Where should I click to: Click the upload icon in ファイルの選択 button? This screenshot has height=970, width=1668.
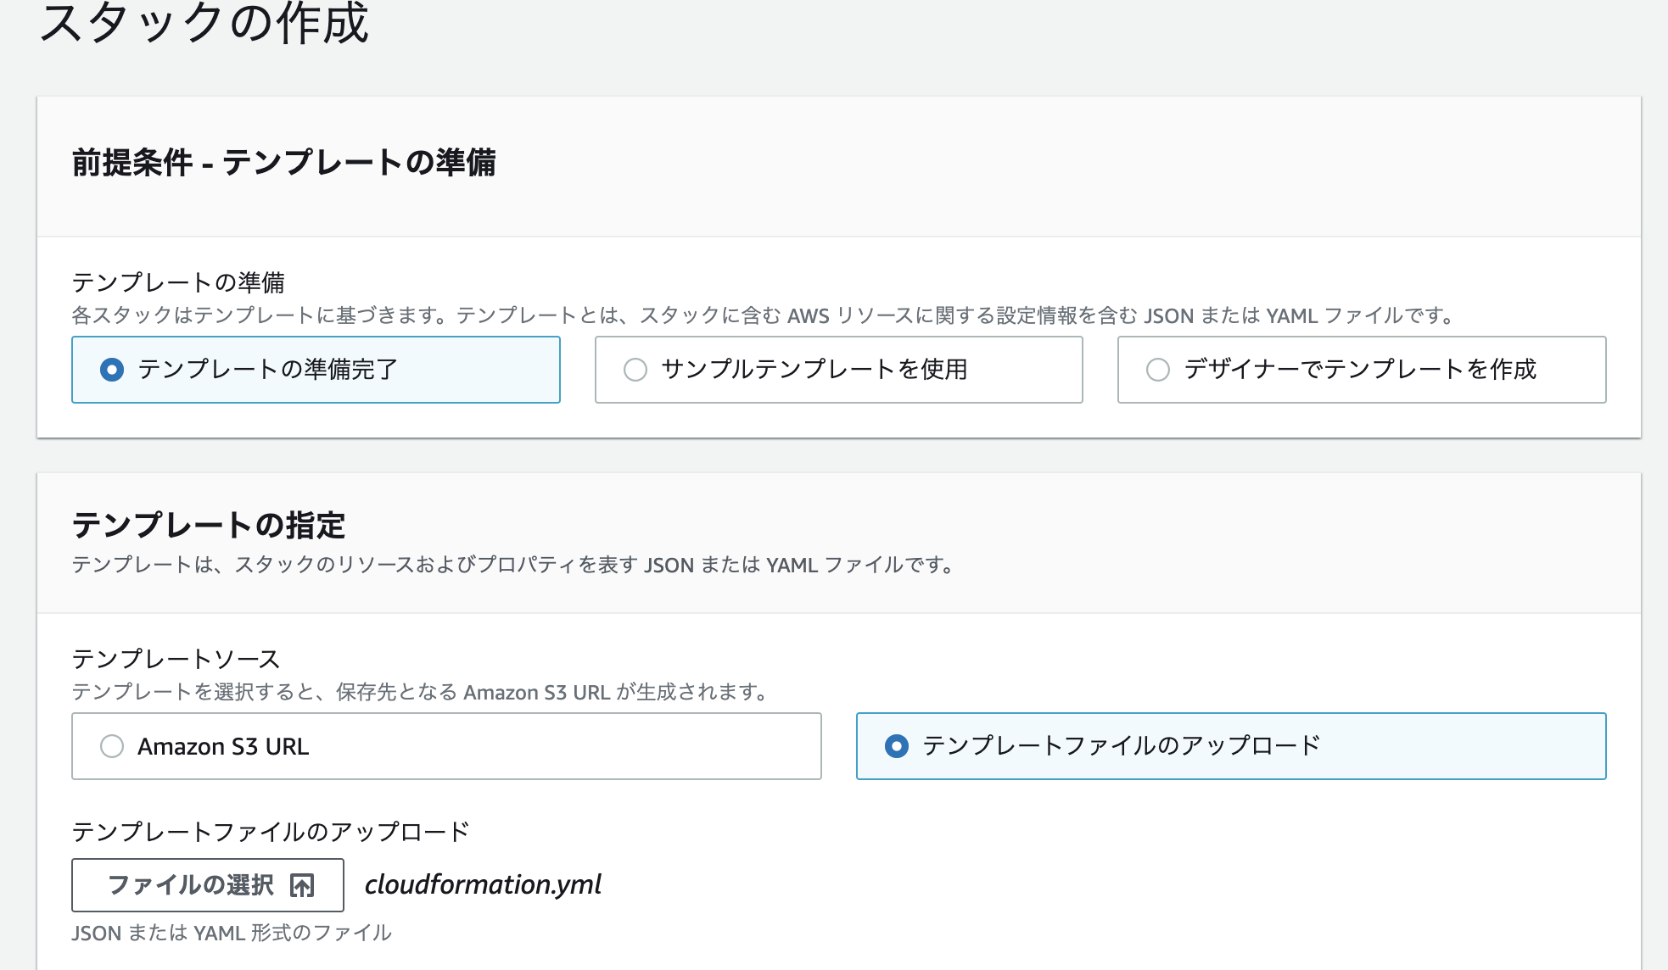(302, 885)
